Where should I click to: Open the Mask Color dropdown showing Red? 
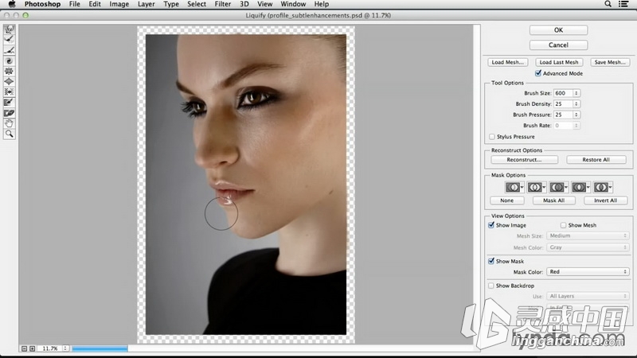[x=588, y=272]
